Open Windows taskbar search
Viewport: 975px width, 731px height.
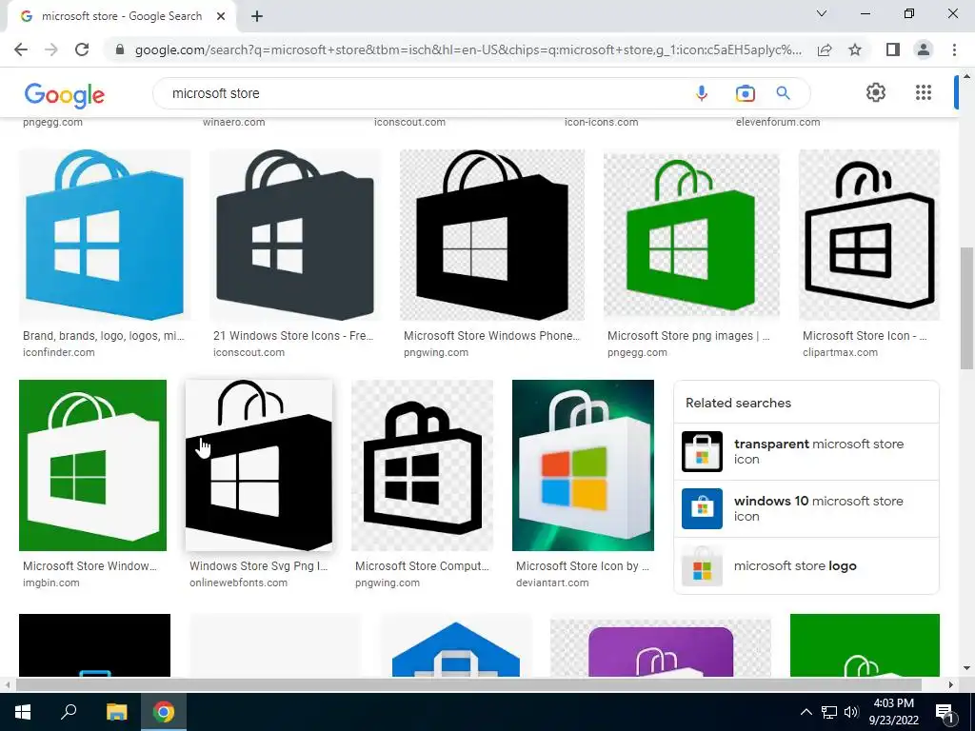click(69, 712)
